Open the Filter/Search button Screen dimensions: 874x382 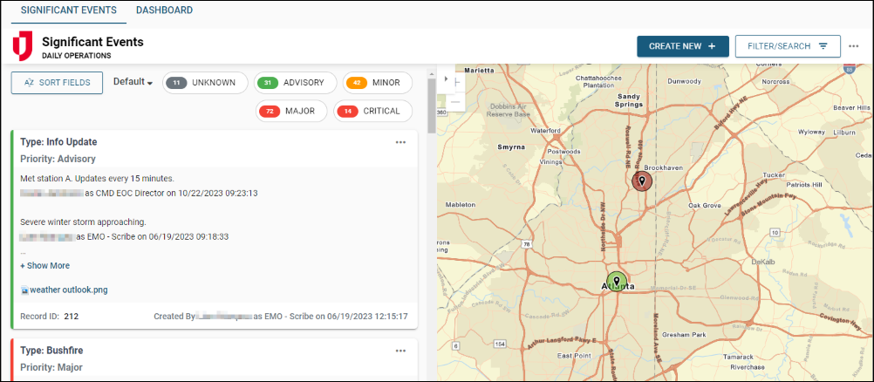coord(787,46)
